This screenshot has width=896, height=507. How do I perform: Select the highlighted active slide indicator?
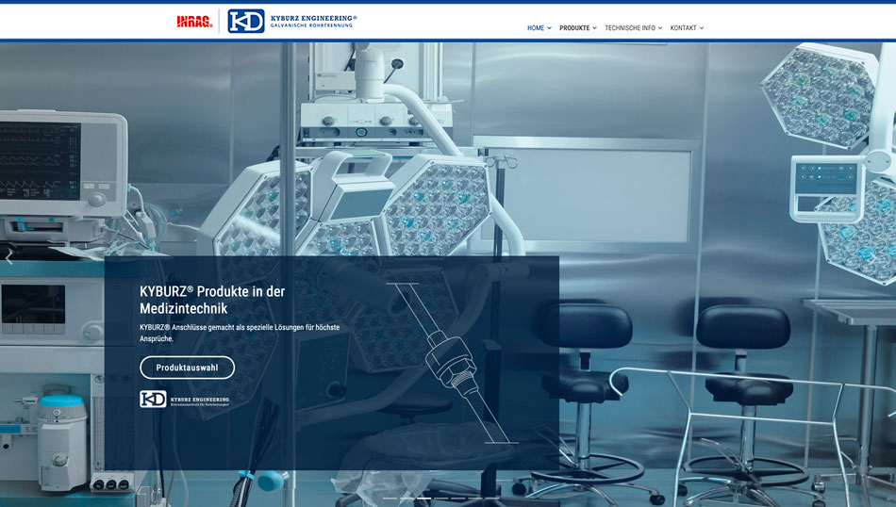point(423,497)
